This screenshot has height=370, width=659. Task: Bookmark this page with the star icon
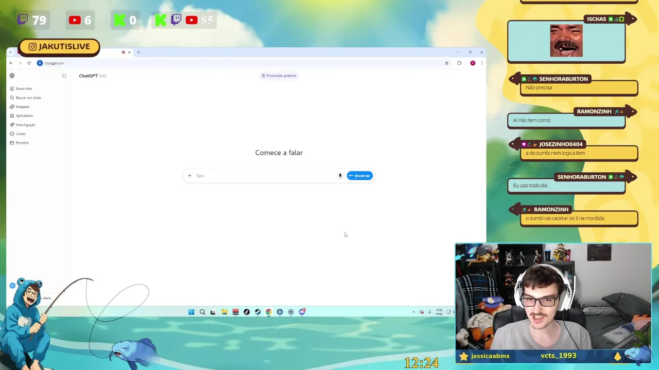click(x=446, y=63)
